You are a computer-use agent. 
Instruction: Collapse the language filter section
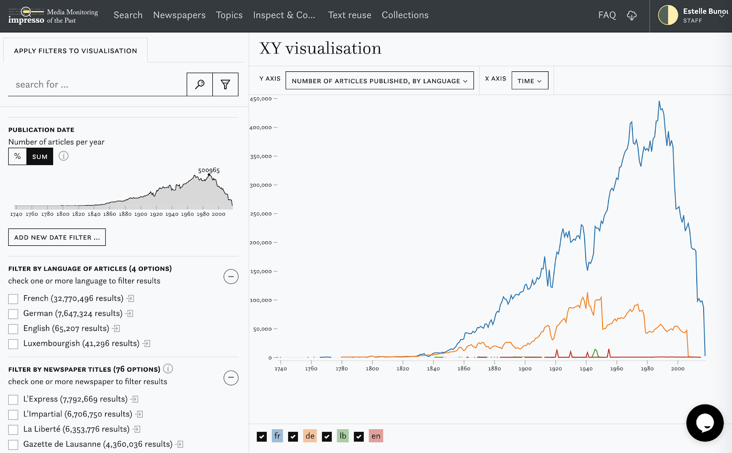coord(231,277)
